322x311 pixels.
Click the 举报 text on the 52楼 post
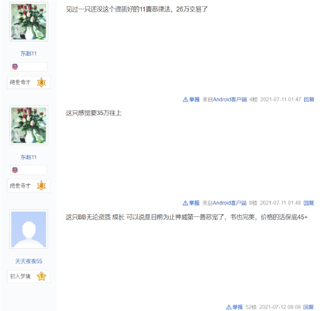[238, 307]
